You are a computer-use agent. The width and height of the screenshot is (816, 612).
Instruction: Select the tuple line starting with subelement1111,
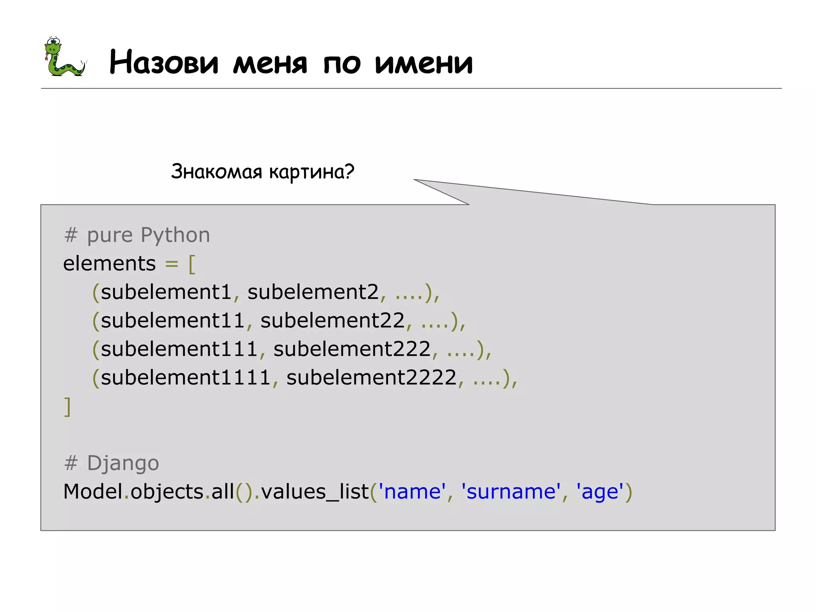point(305,378)
